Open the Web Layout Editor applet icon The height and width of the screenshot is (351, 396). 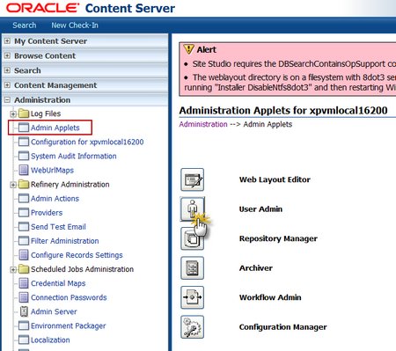[x=192, y=179]
